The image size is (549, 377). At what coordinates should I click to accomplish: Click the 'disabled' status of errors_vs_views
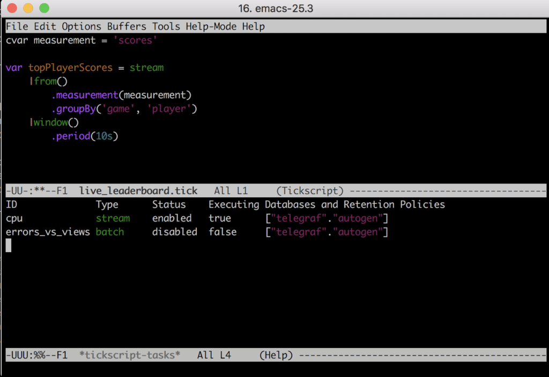click(x=174, y=232)
